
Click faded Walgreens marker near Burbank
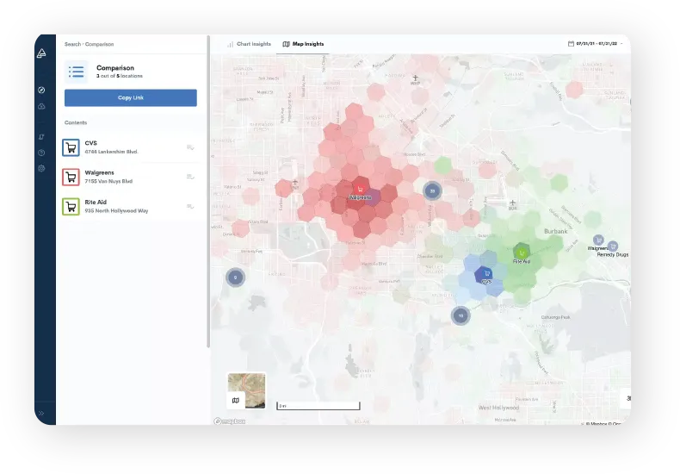click(598, 240)
